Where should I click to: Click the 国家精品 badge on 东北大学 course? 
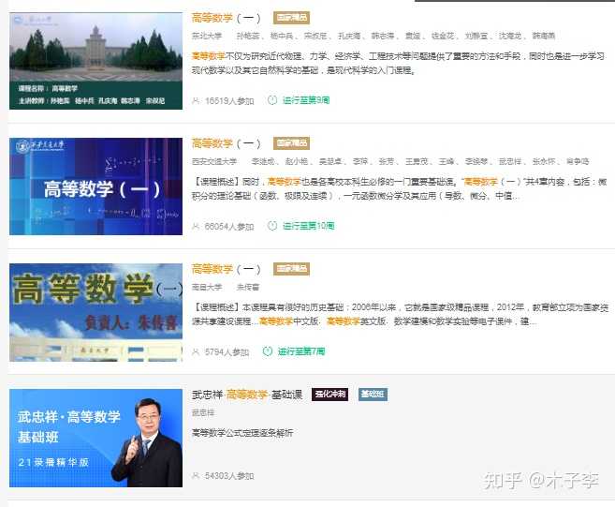coord(291,18)
